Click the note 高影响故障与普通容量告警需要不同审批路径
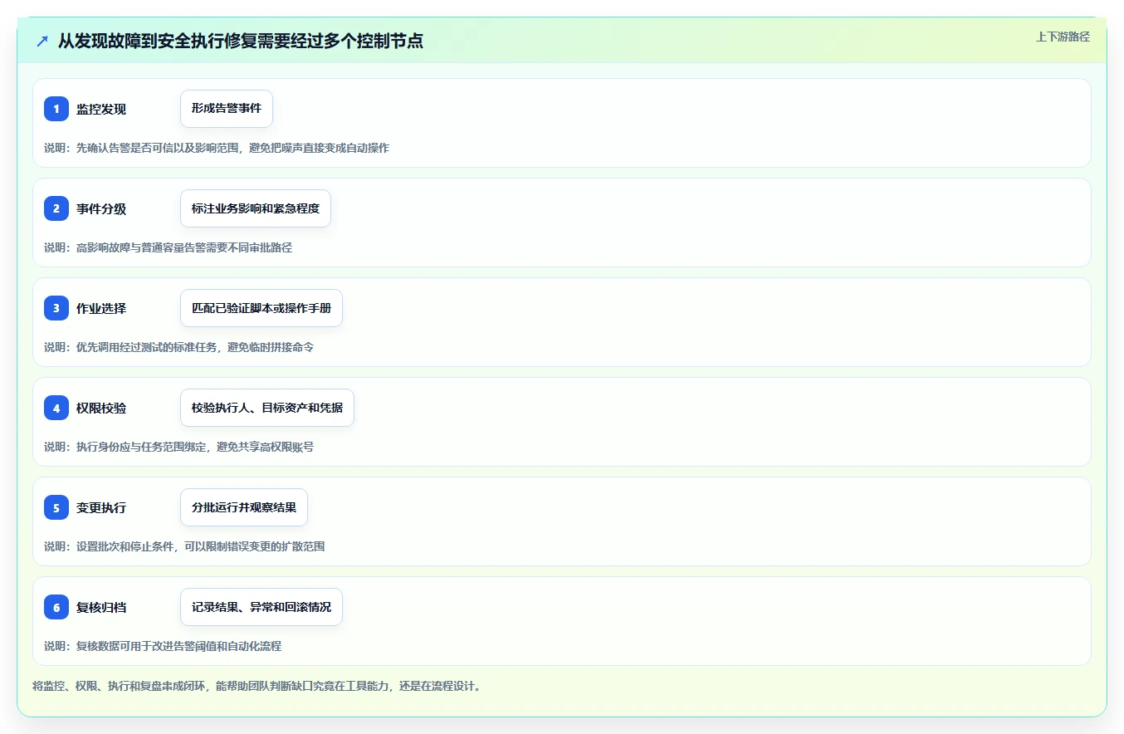The image size is (1124, 734). tap(184, 247)
